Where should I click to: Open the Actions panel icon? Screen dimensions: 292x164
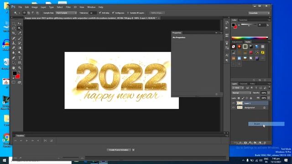pyautogui.click(x=227, y=28)
